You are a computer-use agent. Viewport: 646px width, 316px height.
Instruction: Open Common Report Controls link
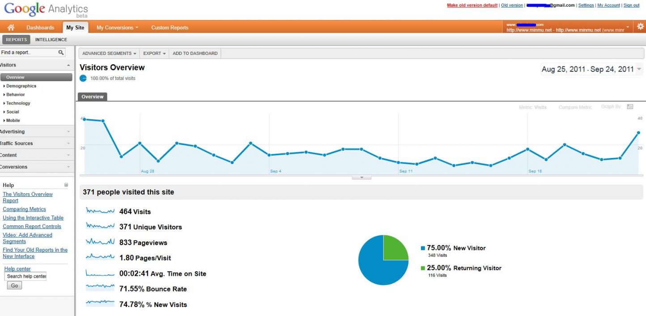32,226
